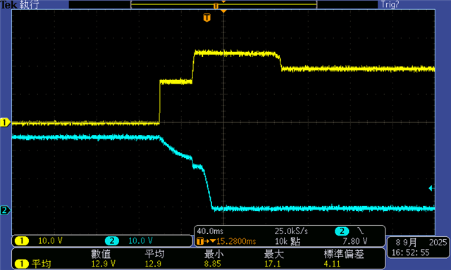Click the measurement channel 1 badge
This screenshot has width=451, height=270.
click(22, 264)
